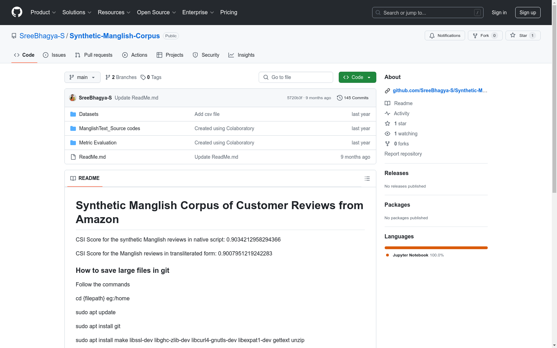557x348 pixels.
Task: Click the star icon beside 1 star
Action: (x=387, y=124)
